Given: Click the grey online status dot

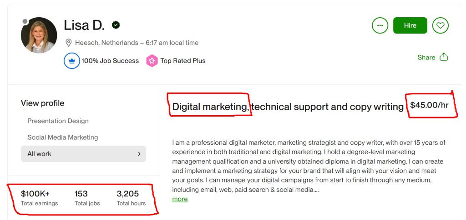Looking at the screenshot, I should click(25, 21).
